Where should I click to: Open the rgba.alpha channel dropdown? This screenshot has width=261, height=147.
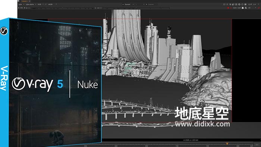(31, 4)
